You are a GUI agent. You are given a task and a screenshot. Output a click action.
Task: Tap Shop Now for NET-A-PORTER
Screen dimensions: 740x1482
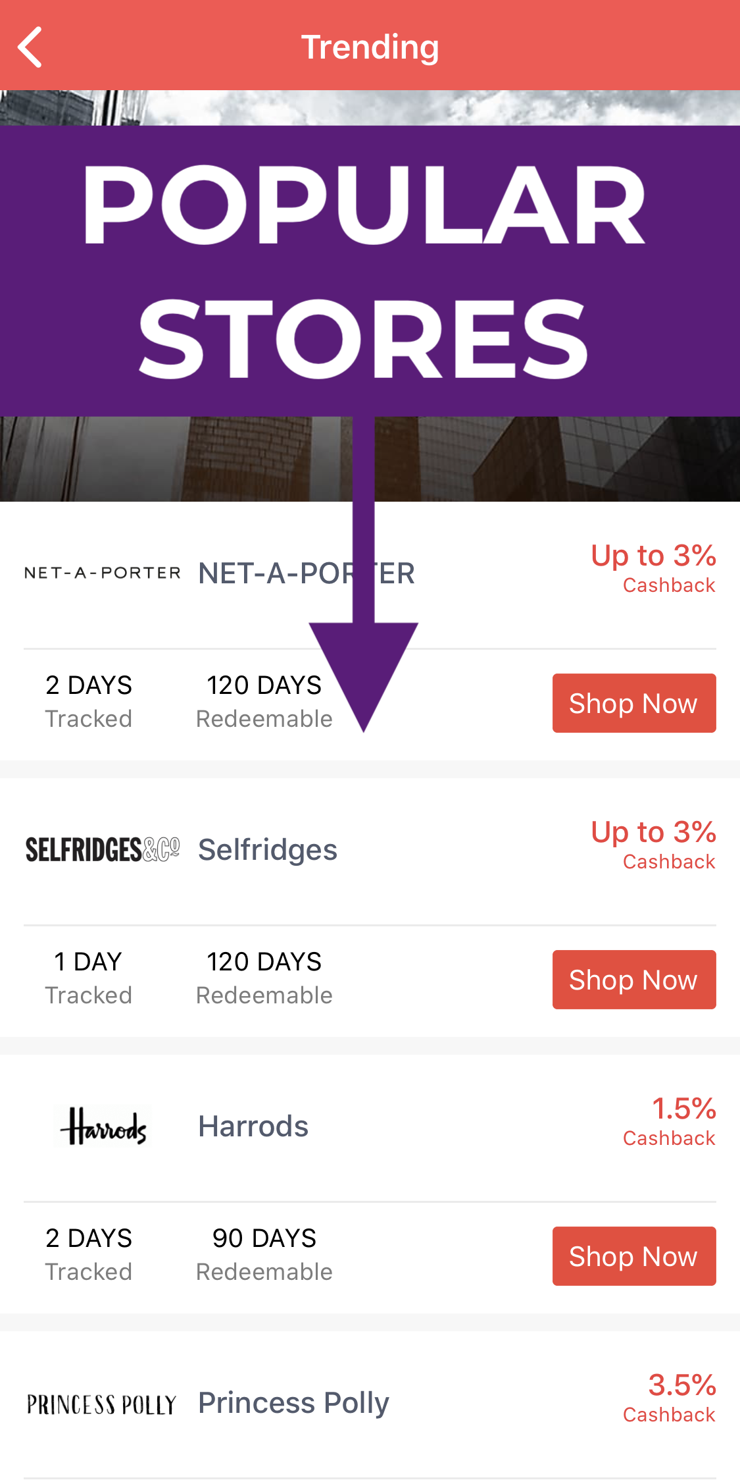point(633,702)
